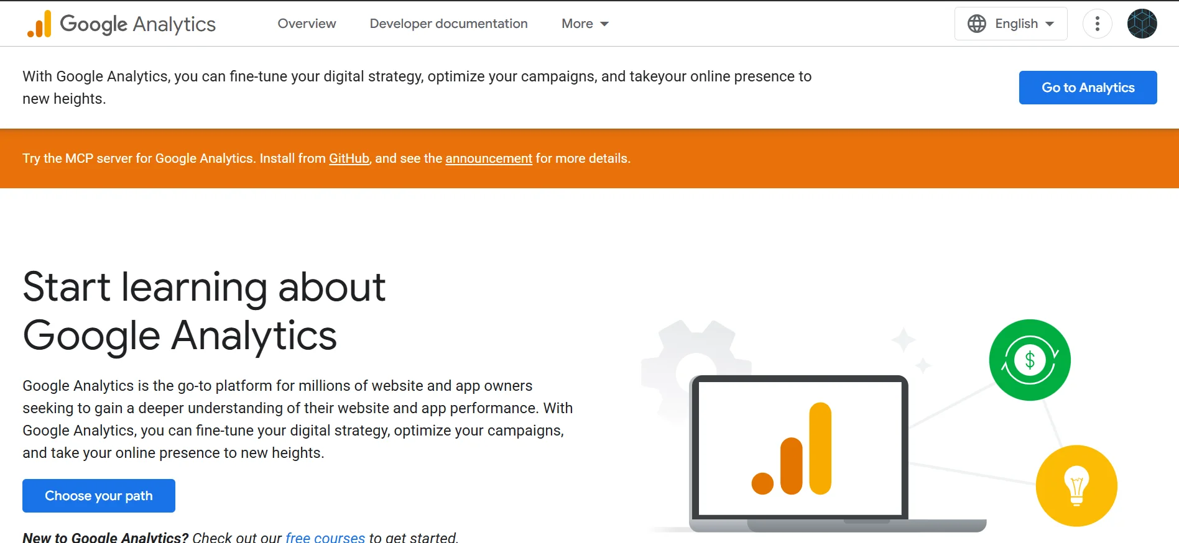Click the globe language icon
The height and width of the screenshot is (543, 1179).
coord(976,24)
